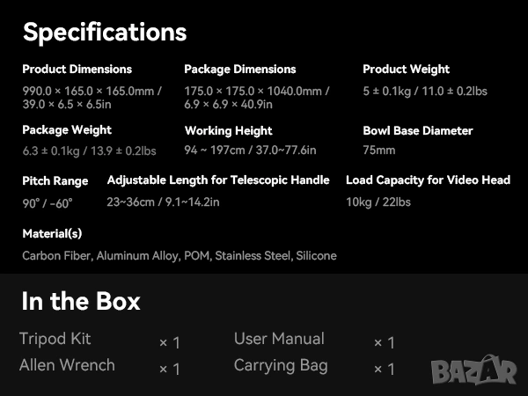Select the Carrying Bag item
Screen dimensions: 528x396
[281, 365]
